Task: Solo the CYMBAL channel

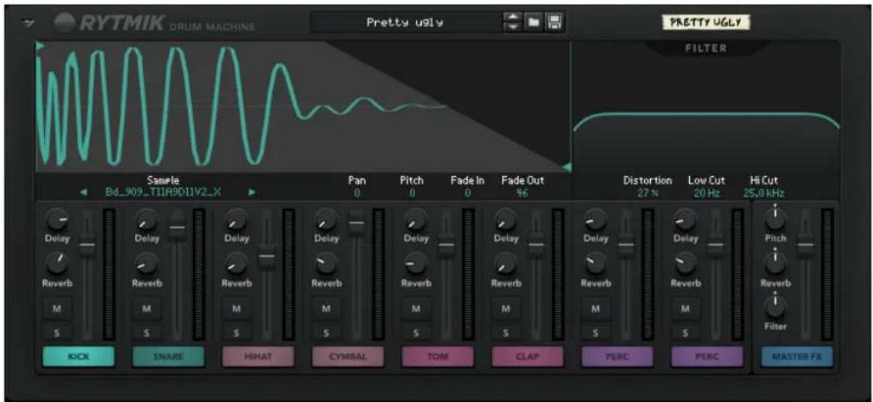Action: pyautogui.click(x=326, y=333)
